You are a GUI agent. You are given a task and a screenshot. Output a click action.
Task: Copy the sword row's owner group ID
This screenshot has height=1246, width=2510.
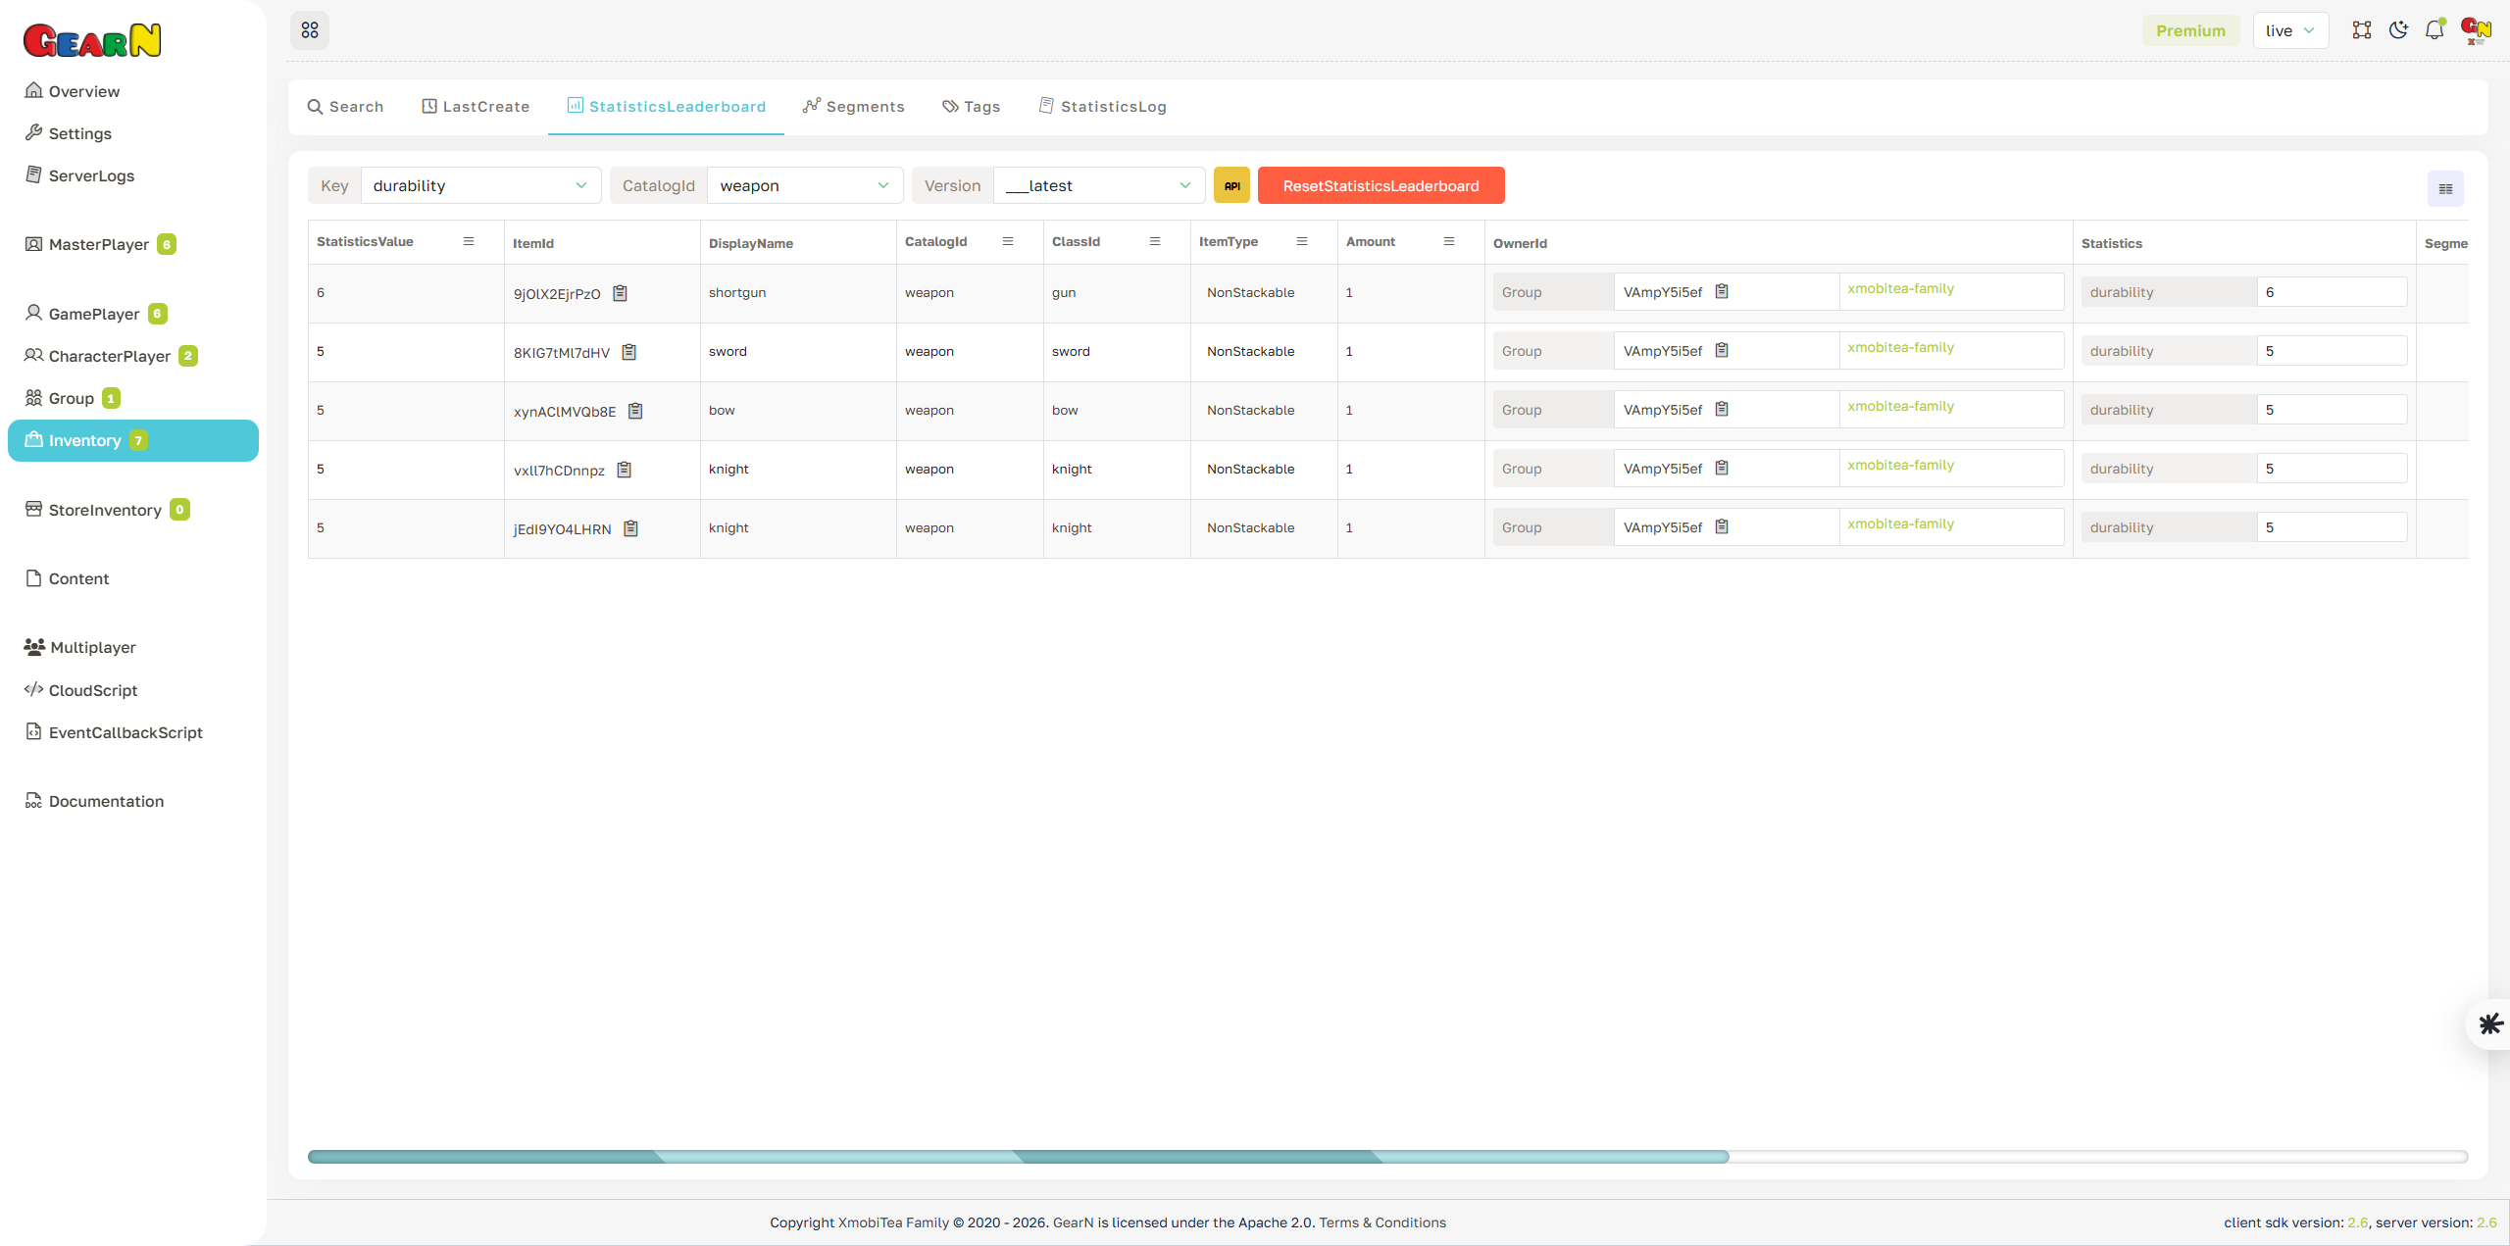(x=1723, y=349)
